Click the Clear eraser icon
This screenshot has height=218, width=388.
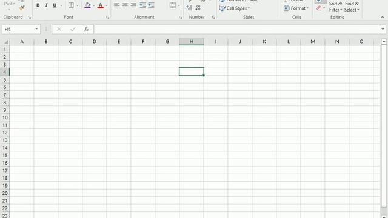tap(319, 8)
